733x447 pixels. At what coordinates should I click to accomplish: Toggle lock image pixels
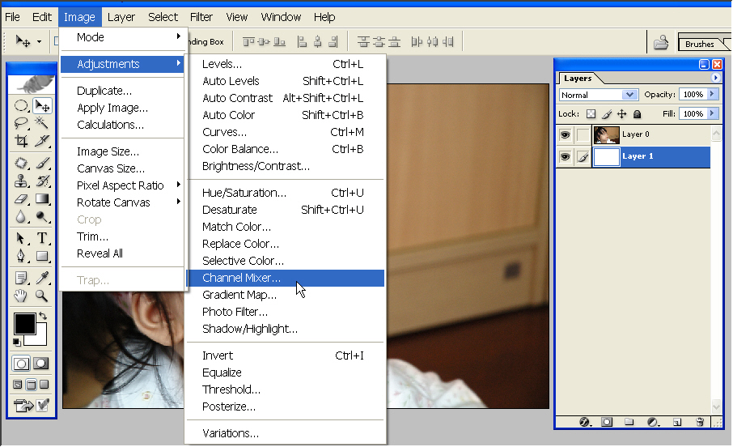[607, 113]
